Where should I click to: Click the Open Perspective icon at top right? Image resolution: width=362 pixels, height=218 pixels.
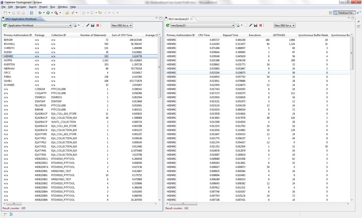pos(330,13)
